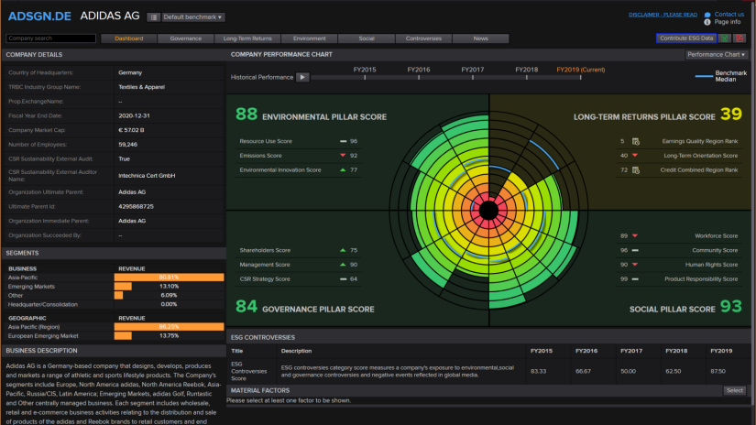The image size is (756, 425).
Task: Open the benchmark list icon beside ADIDAS AG
Action: 153,17
